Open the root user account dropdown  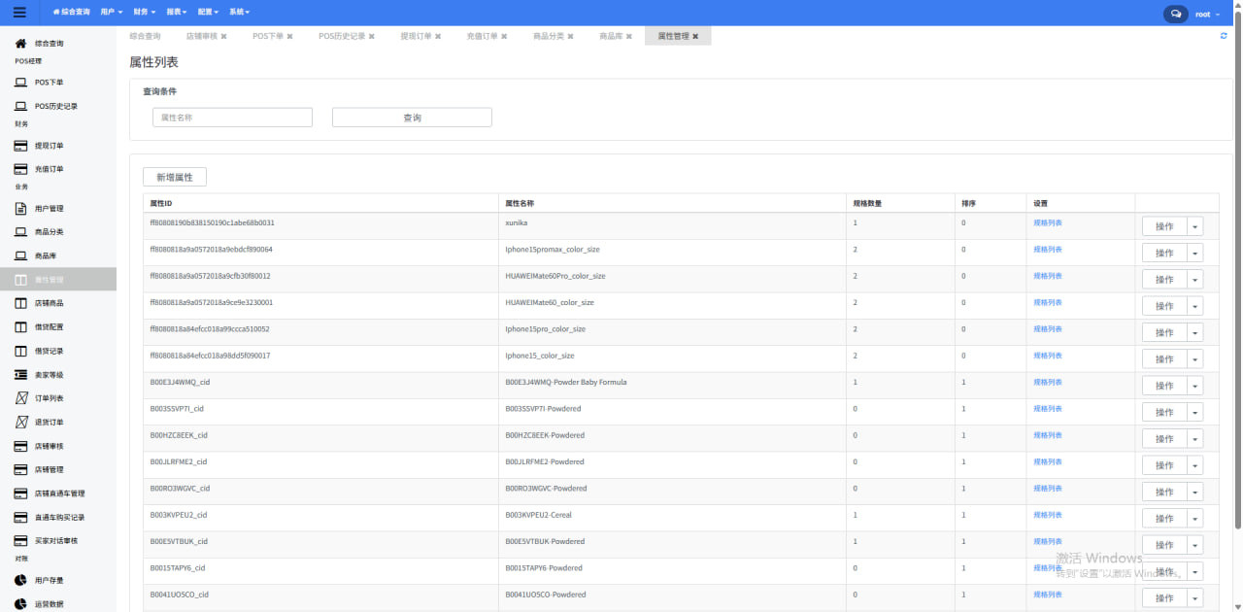coord(1205,14)
